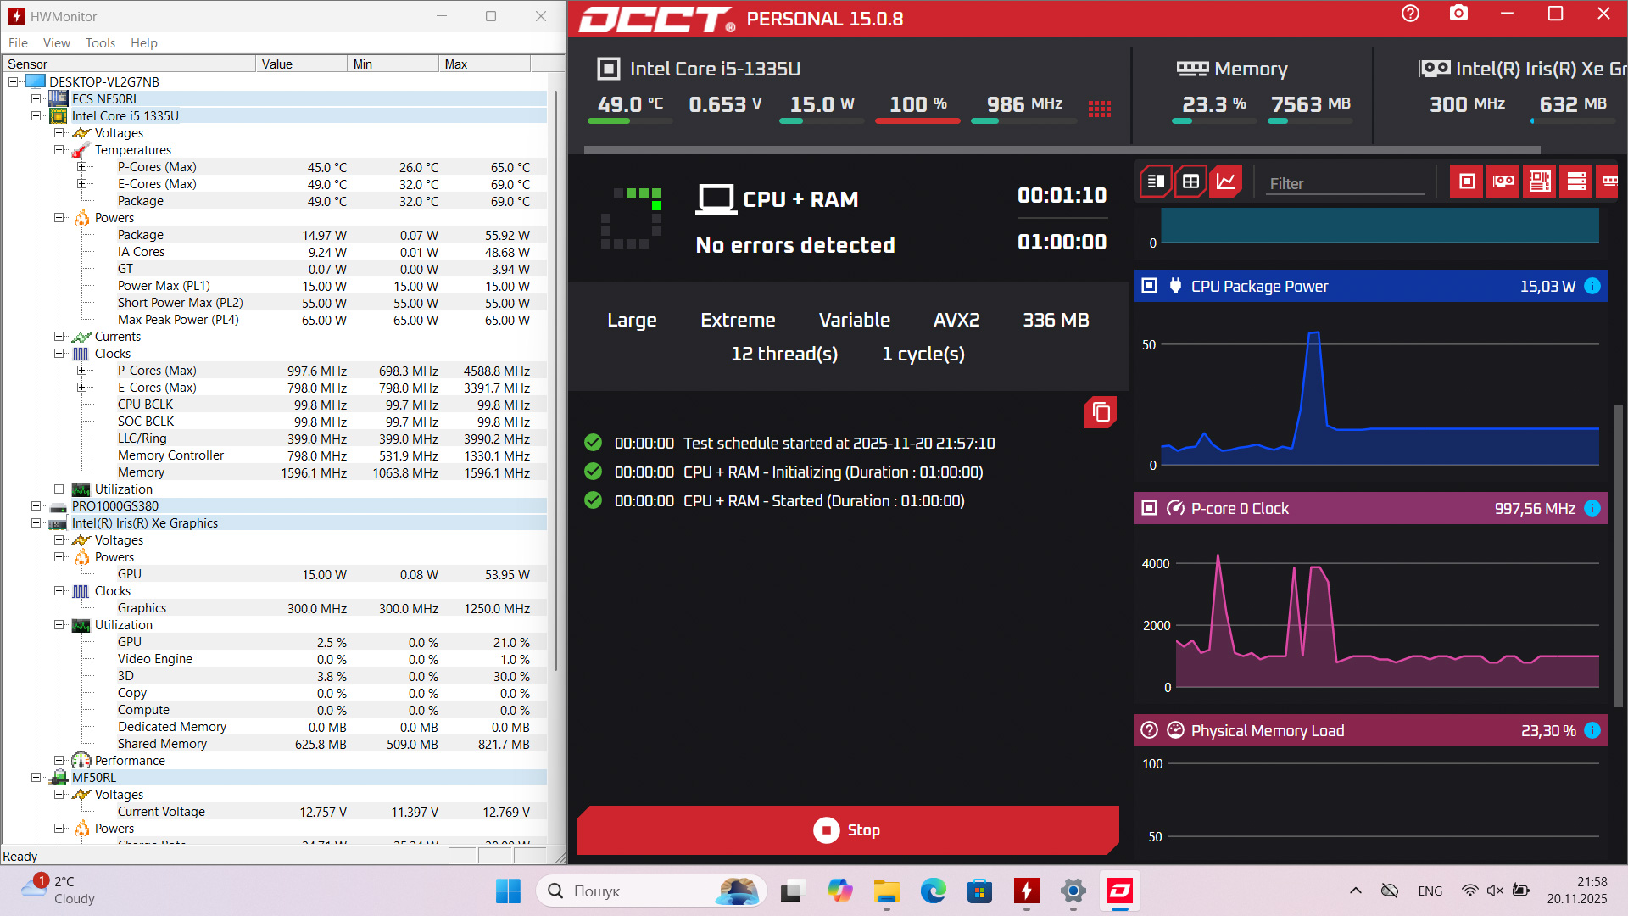Open P-core 0 Clock info icon

click(x=1592, y=508)
